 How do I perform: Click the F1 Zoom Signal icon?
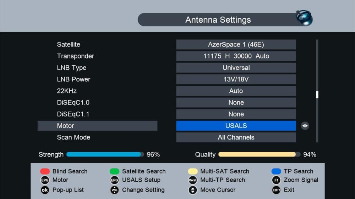pos(276,180)
